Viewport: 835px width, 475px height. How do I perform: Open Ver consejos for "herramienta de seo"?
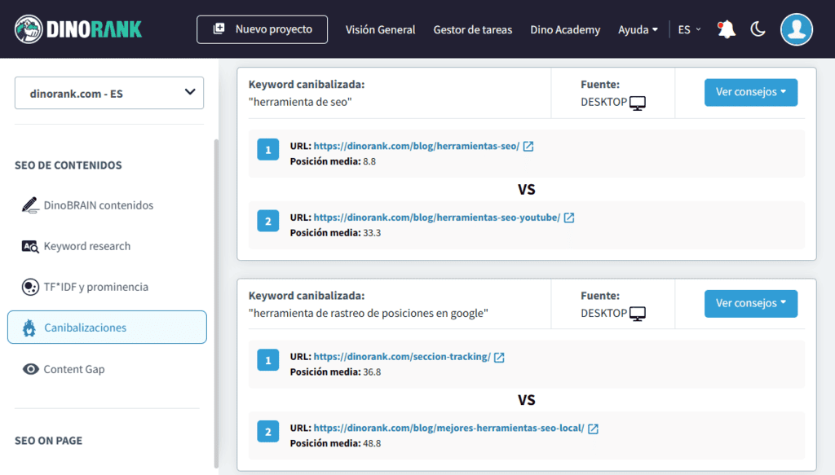tap(751, 93)
